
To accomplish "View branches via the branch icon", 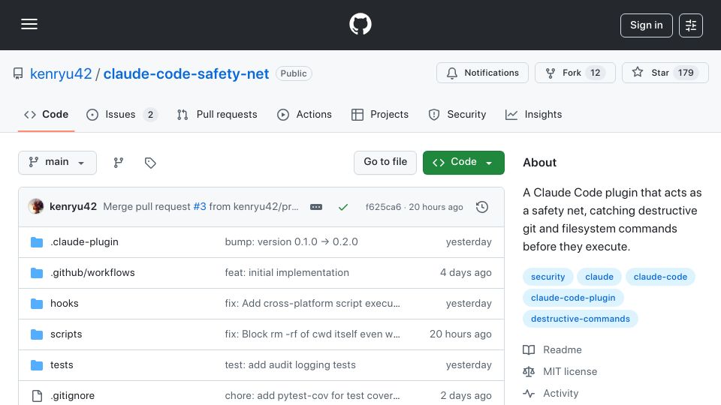I will [119, 163].
